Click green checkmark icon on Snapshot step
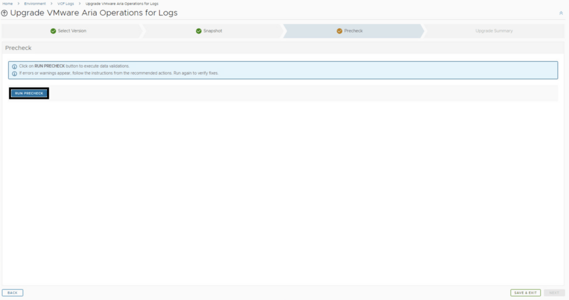The width and height of the screenshot is (569, 300). [198, 31]
